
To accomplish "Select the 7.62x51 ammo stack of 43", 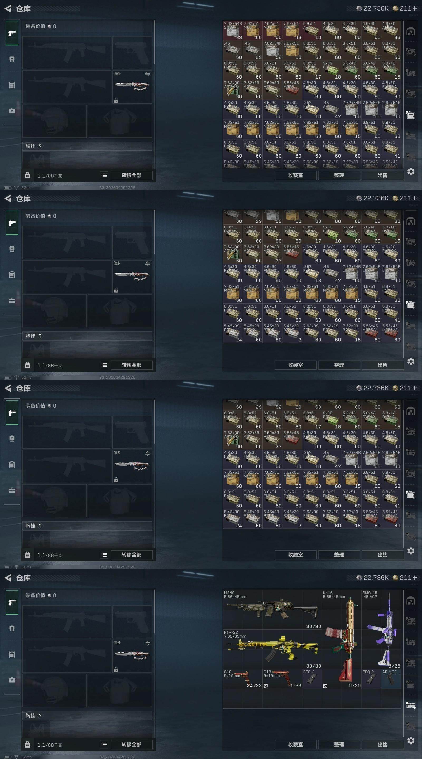I will [292, 30].
